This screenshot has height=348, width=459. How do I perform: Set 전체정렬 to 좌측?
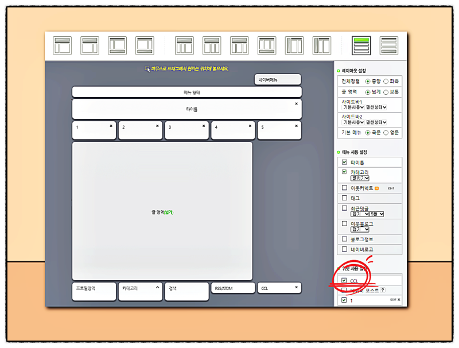click(386, 82)
